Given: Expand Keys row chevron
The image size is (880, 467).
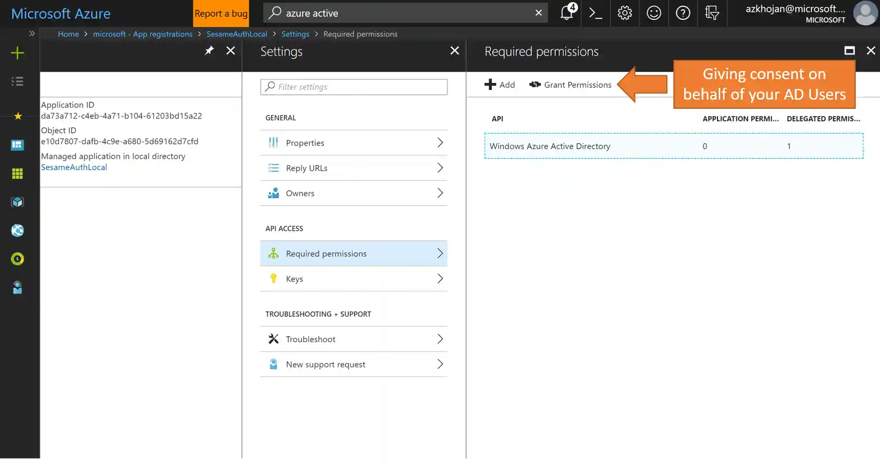Looking at the screenshot, I should coord(440,278).
